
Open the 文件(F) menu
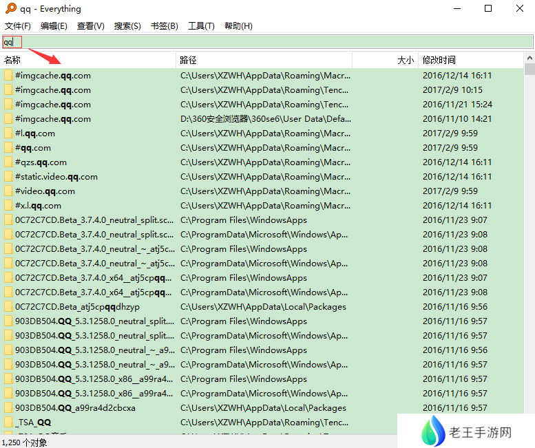18,26
